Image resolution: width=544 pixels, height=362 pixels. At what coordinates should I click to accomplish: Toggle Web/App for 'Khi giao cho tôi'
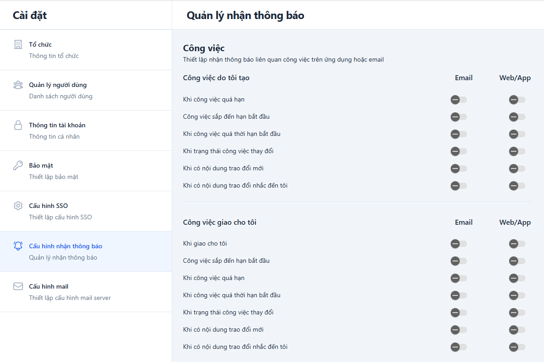tap(517, 244)
